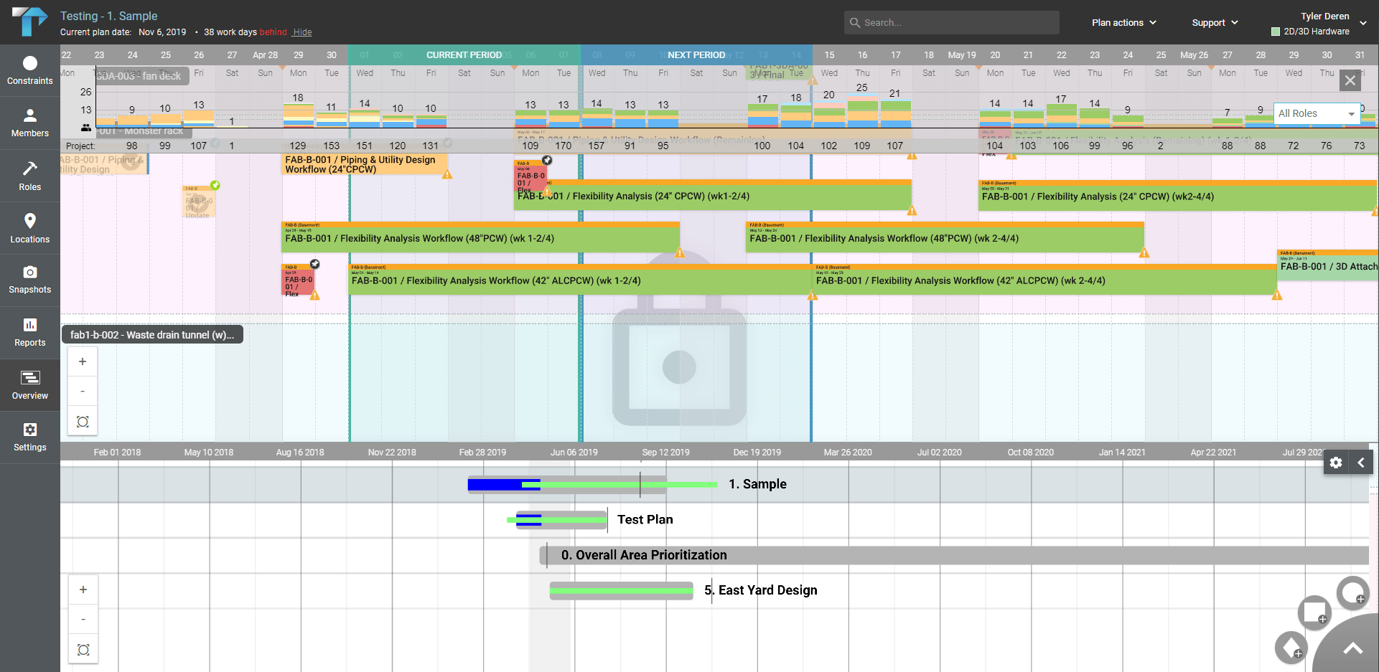Screen dimensions: 1379x672
Task: Open the Plan actions menu
Action: 1123,23
